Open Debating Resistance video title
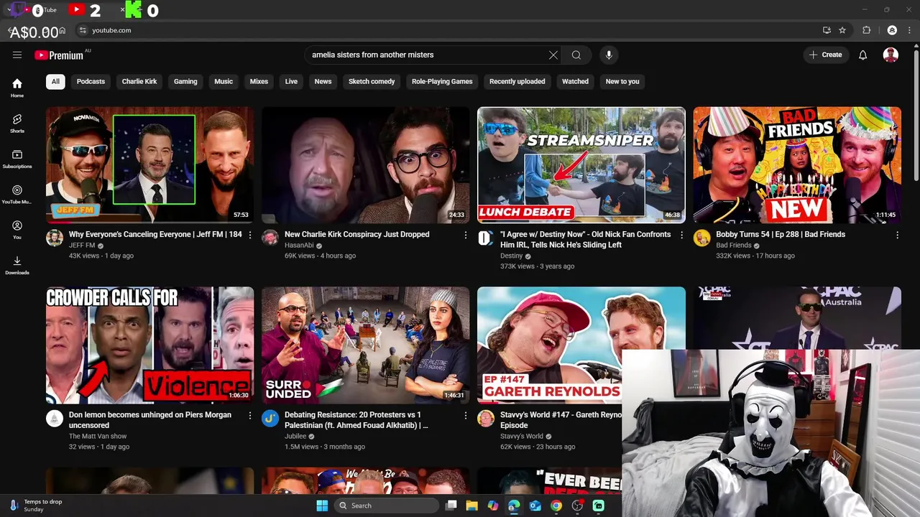Screen dimensions: 920x517 coord(356,420)
